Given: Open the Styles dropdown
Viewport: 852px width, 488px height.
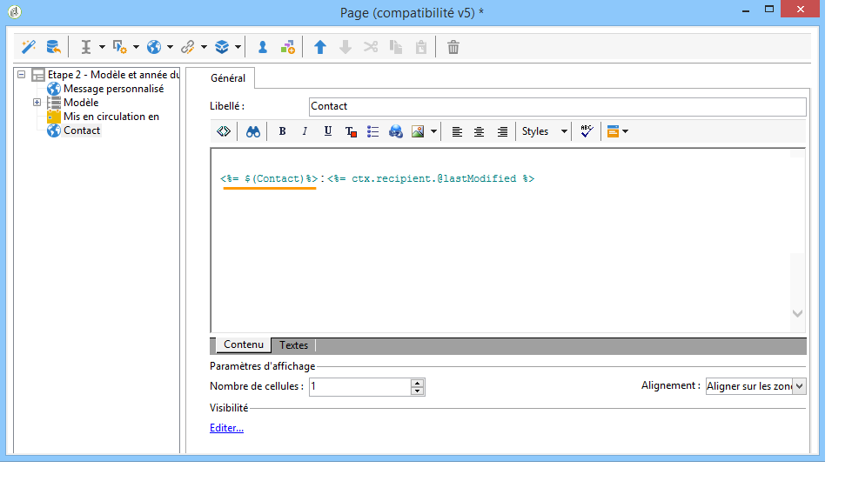Looking at the screenshot, I should pyautogui.click(x=544, y=131).
